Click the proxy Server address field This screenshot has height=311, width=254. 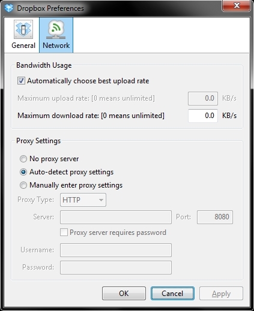[x=116, y=217]
